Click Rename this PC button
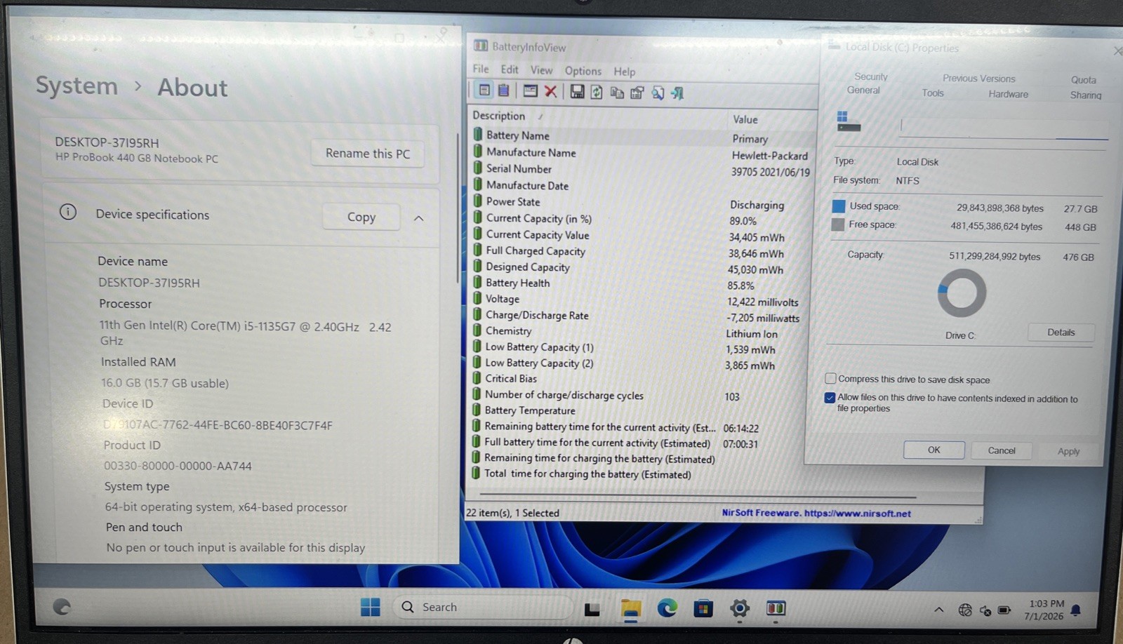 pyautogui.click(x=368, y=153)
